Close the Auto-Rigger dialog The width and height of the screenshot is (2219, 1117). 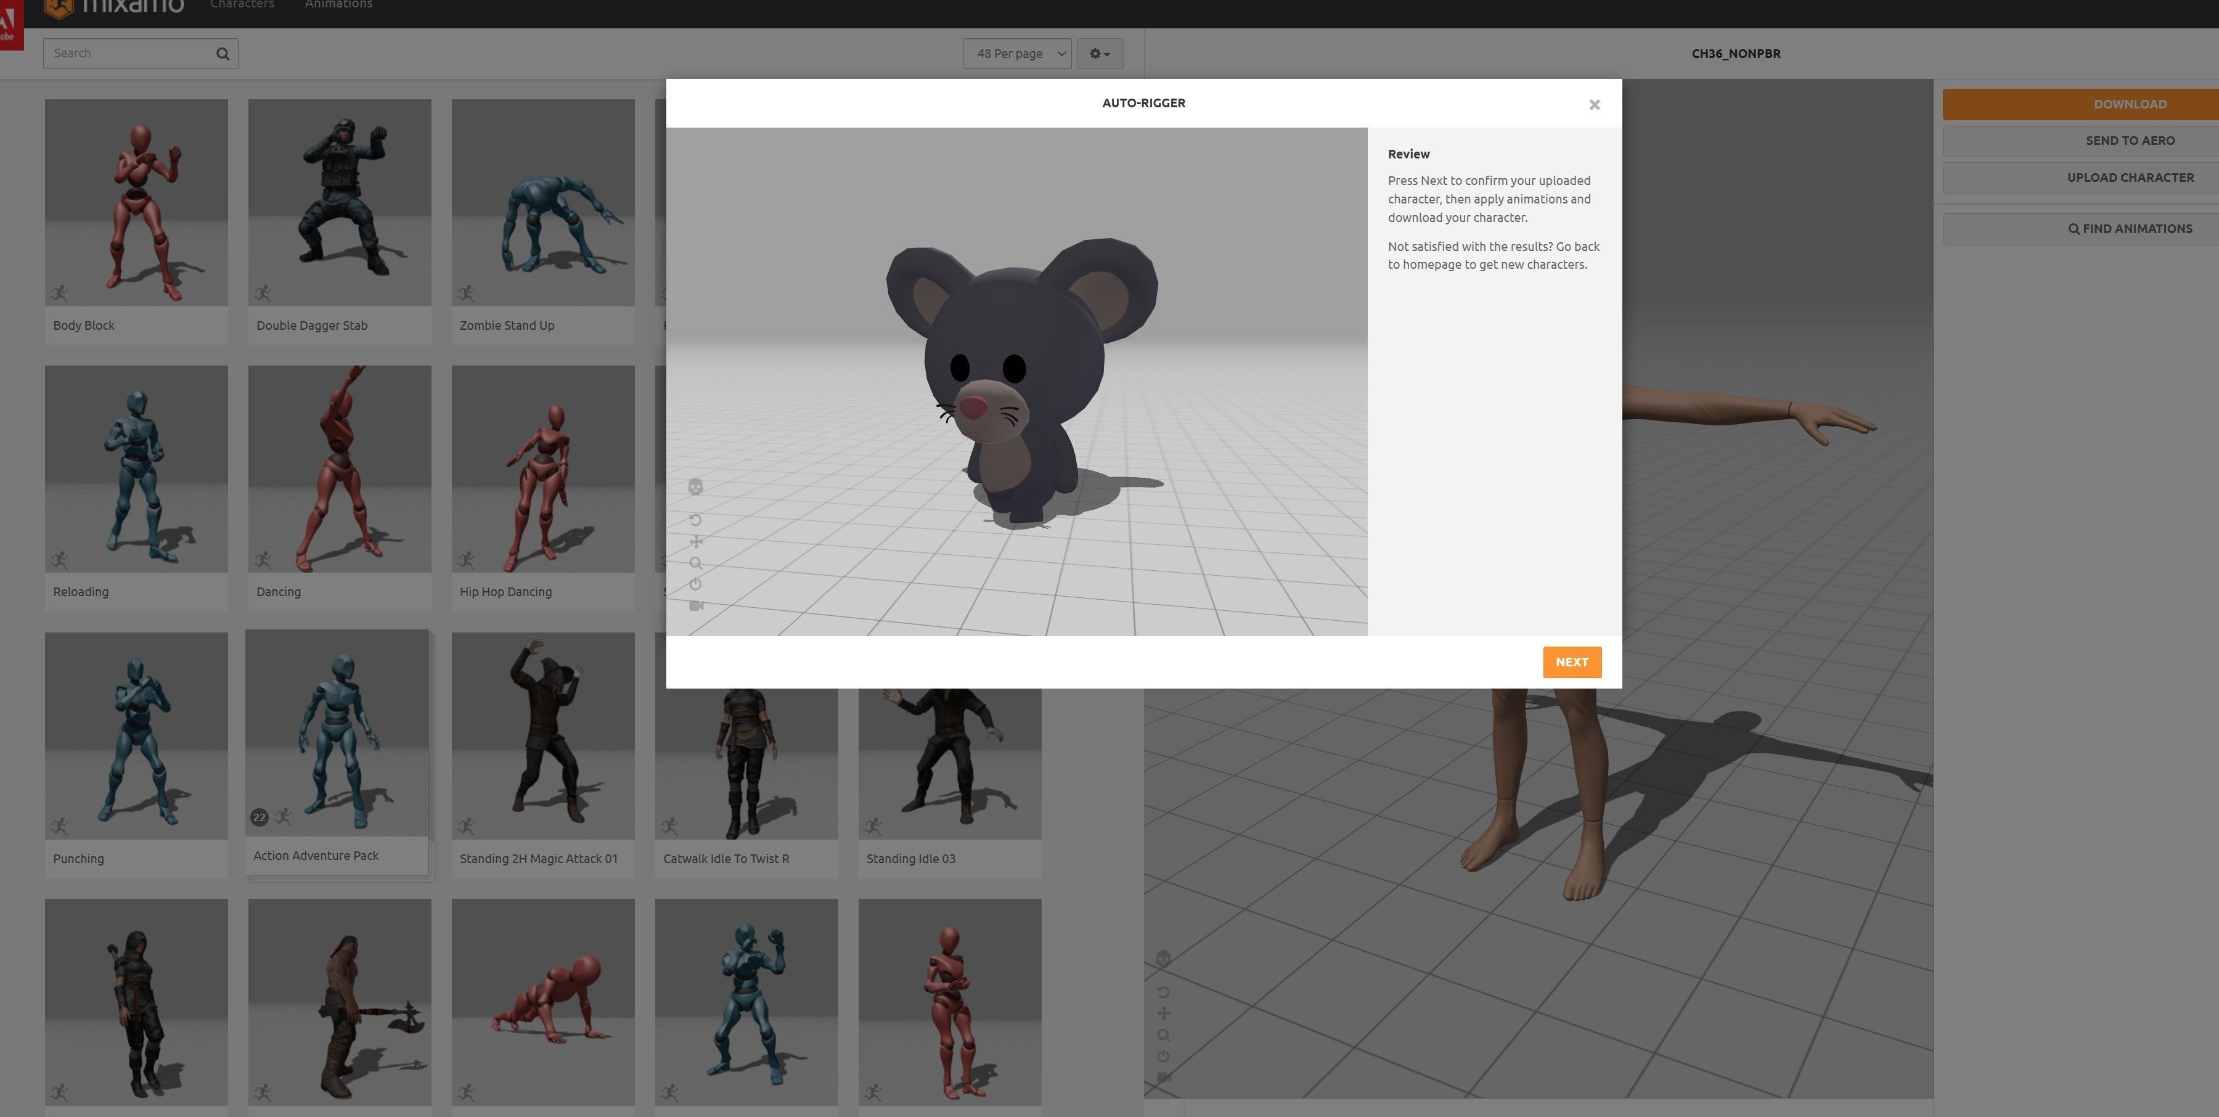point(1595,104)
